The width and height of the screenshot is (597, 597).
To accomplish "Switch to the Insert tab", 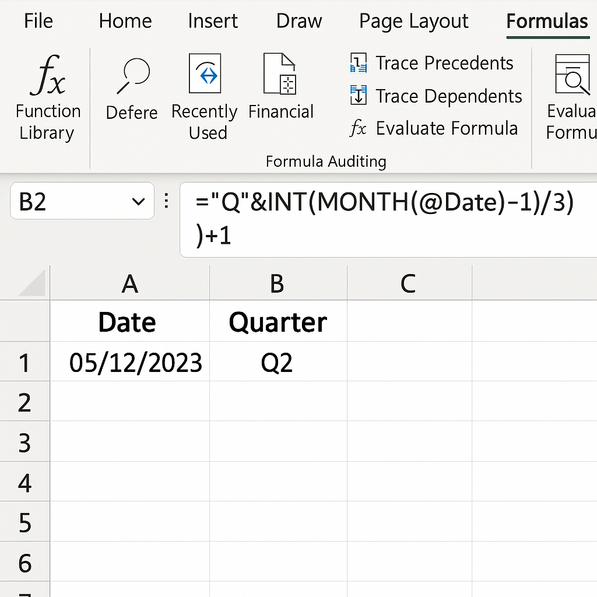I will coord(212,22).
